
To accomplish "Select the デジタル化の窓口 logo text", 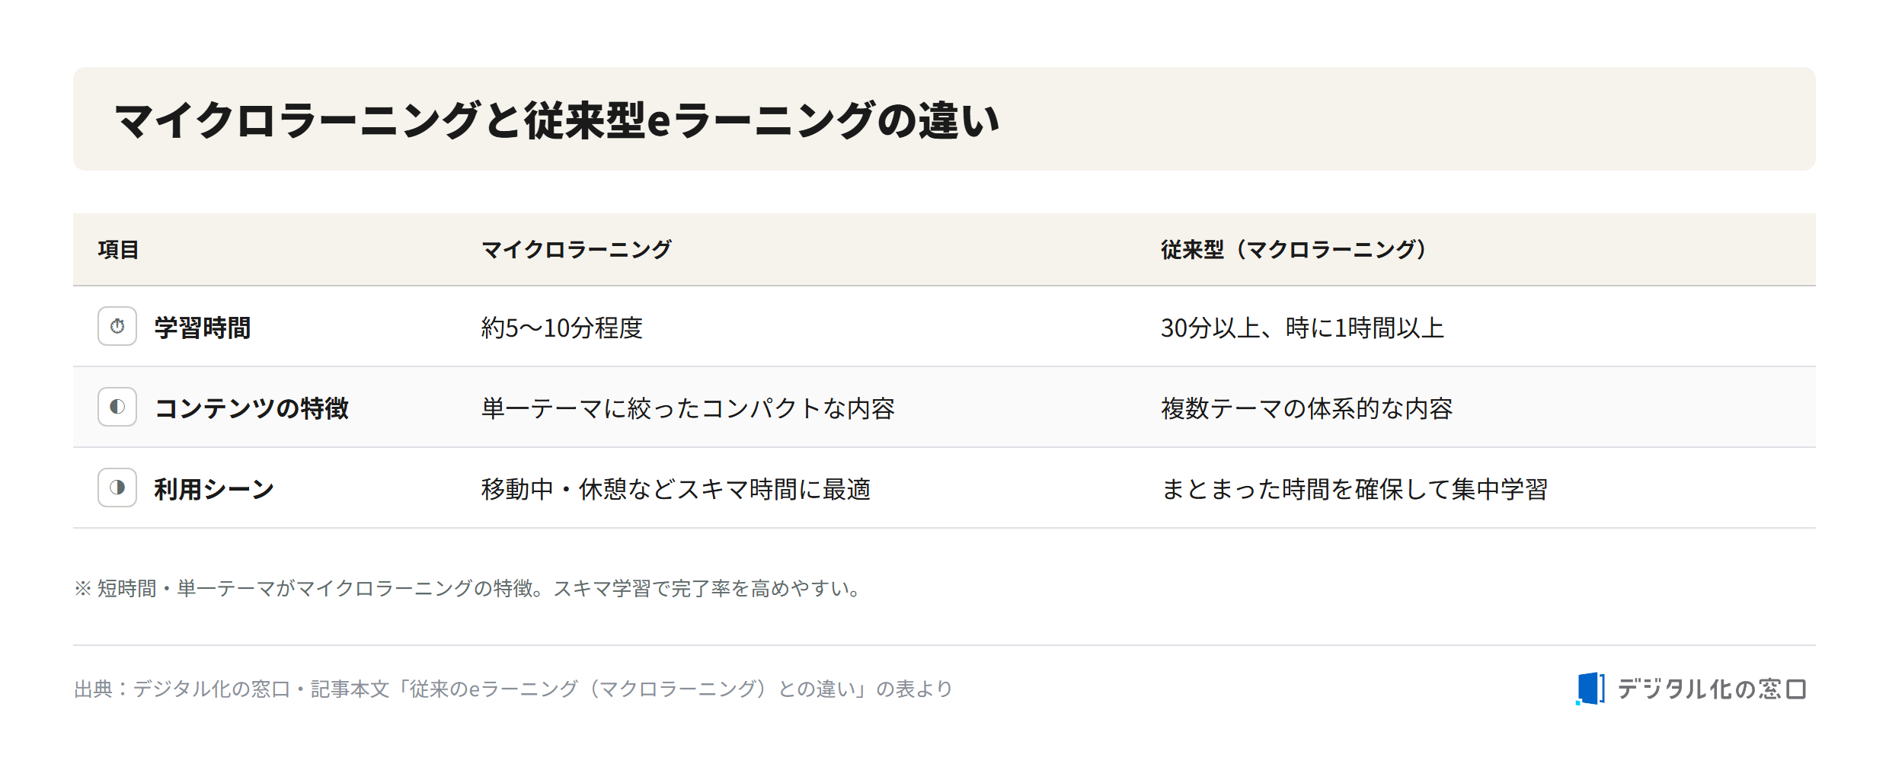I will coord(1712,689).
